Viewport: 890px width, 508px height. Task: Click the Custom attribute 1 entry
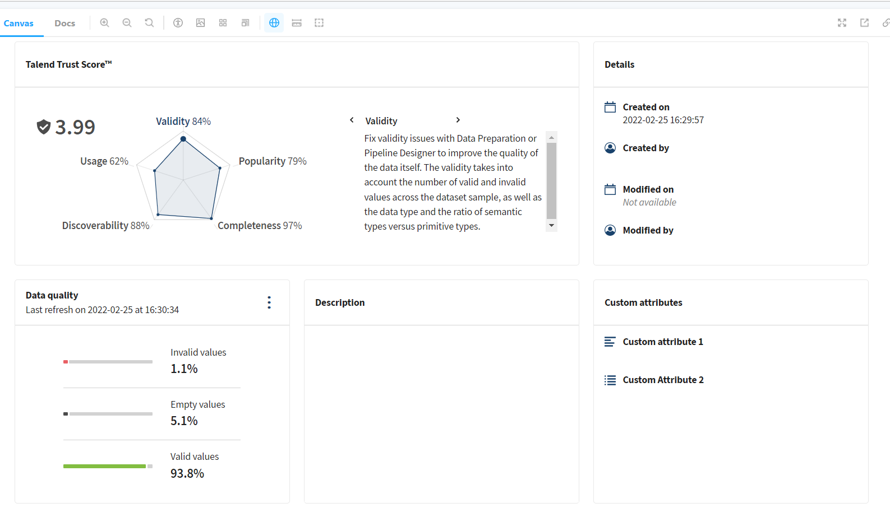662,342
